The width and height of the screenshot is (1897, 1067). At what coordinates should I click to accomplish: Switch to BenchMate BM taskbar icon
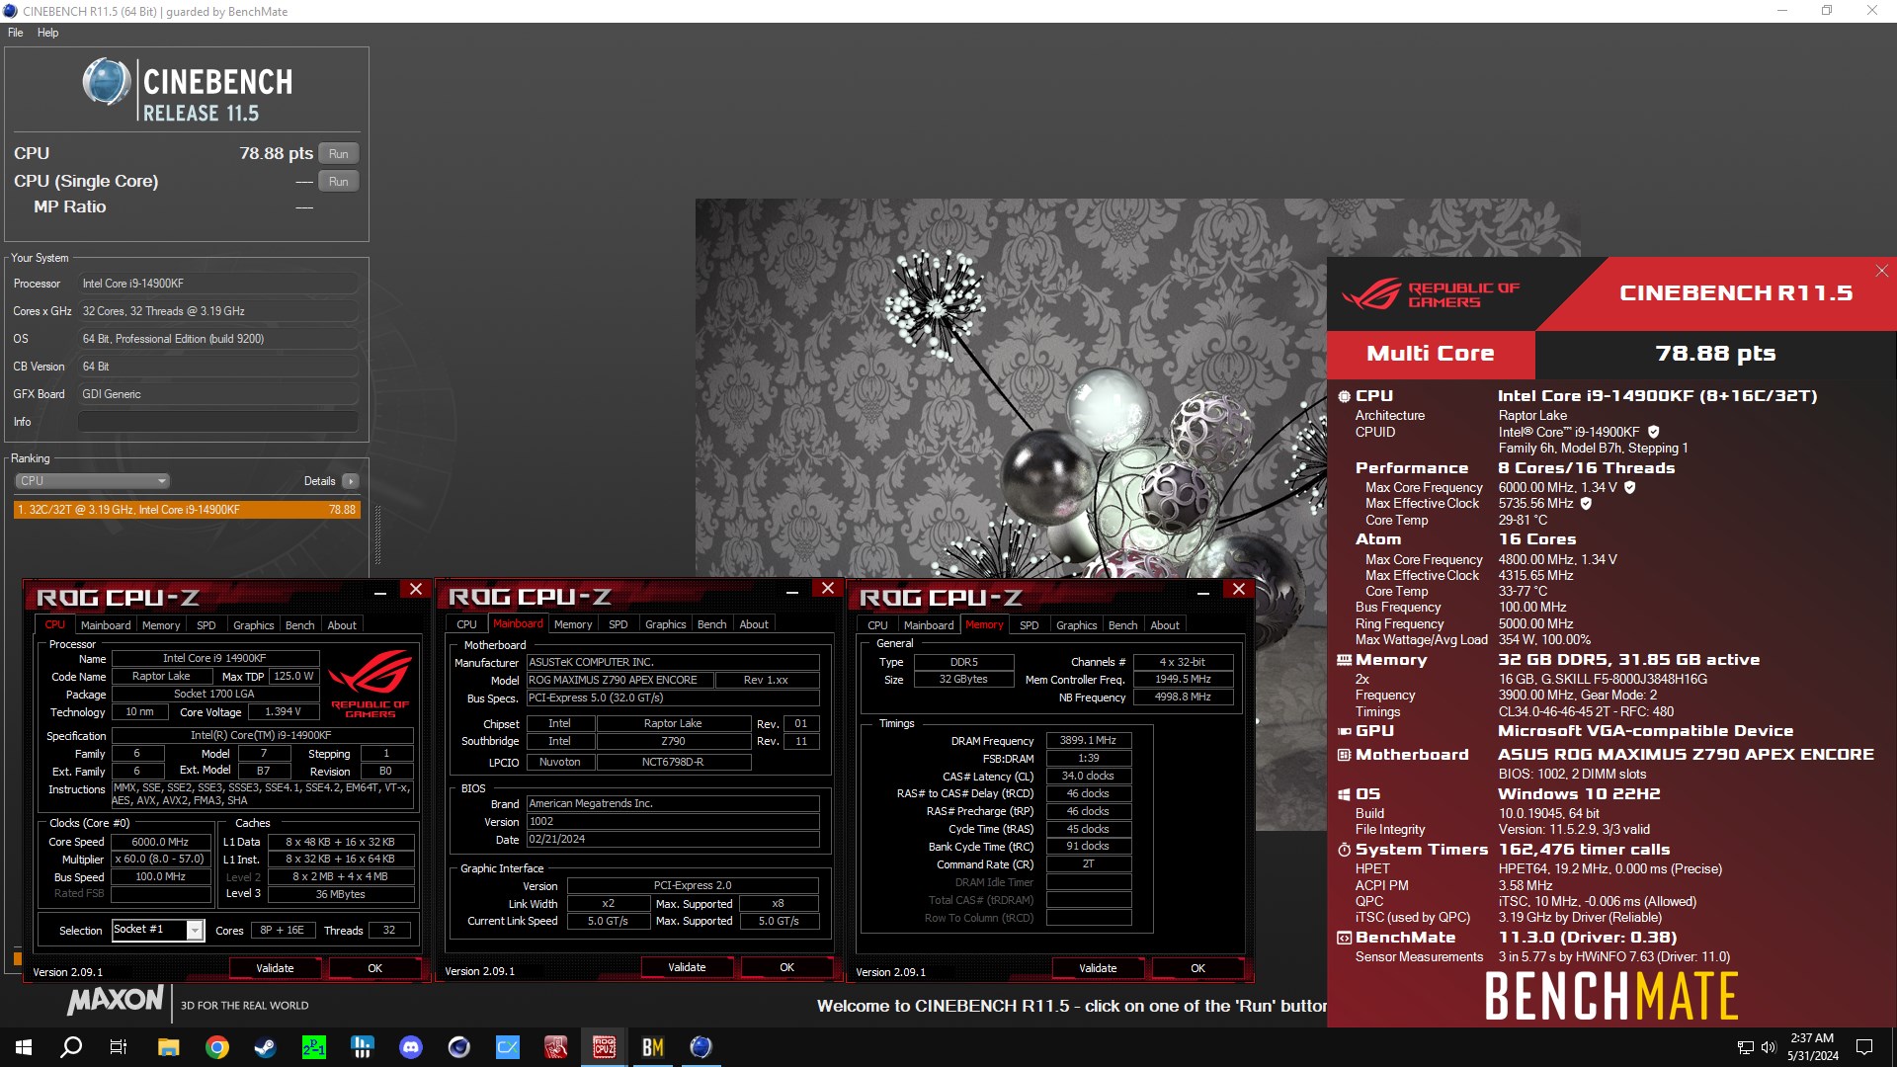[652, 1047]
